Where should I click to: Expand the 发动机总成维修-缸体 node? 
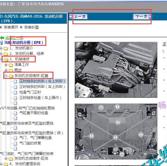point(6,159)
